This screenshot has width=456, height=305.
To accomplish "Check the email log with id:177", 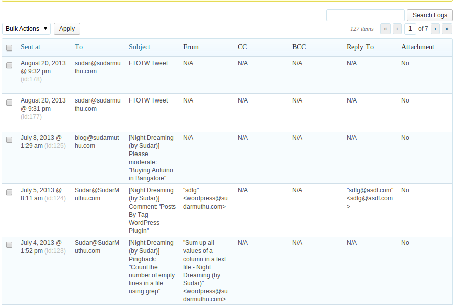I will 9,103.
